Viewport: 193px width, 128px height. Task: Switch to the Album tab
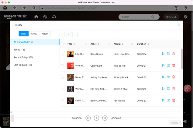click(x=45, y=34)
